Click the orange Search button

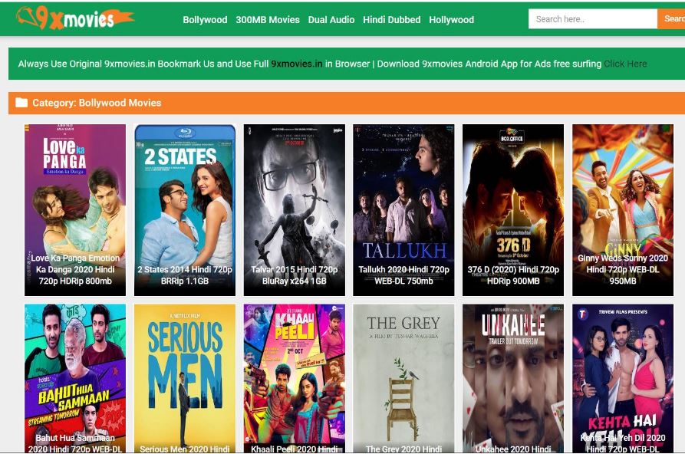tap(671, 19)
